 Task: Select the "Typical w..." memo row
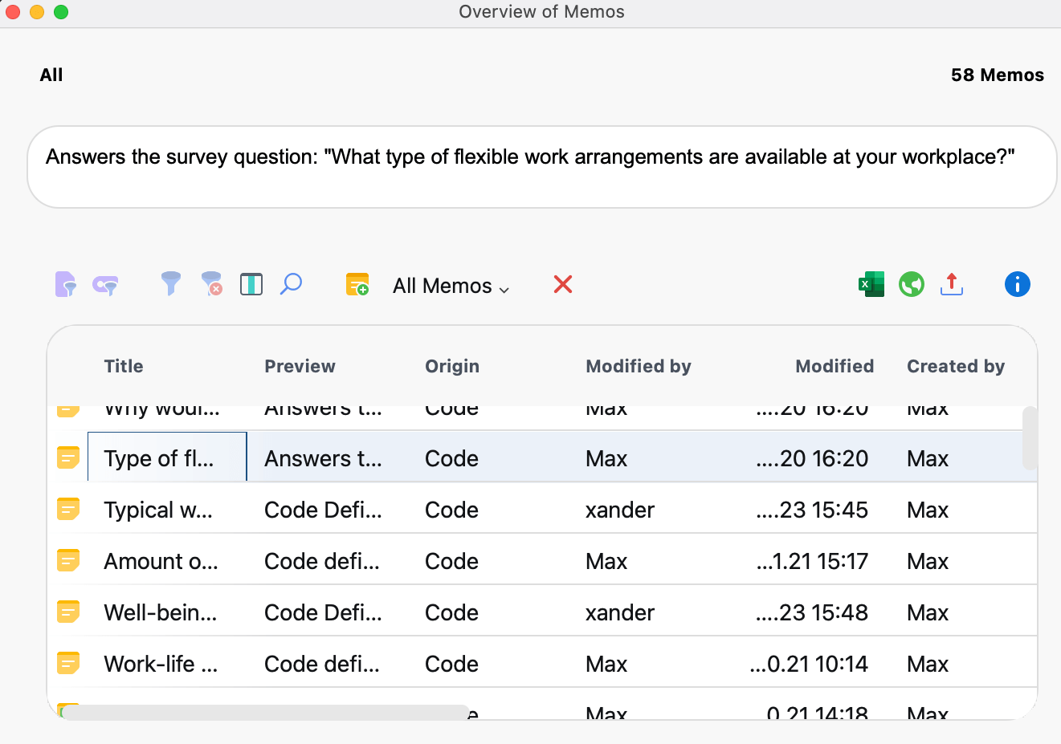(x=158, y=510)
